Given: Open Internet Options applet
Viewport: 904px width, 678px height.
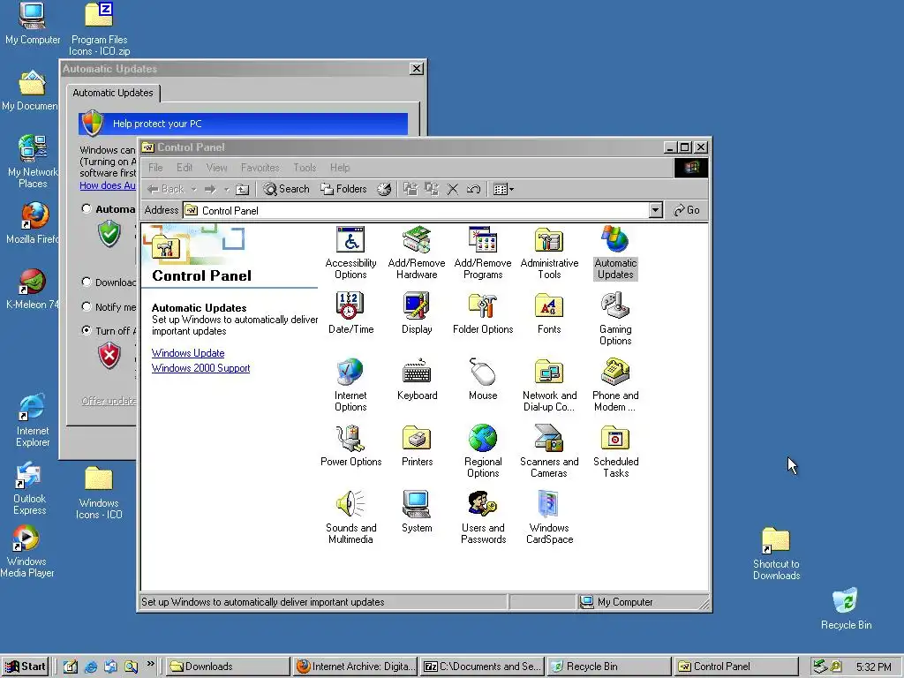Looking at the screenshot, I should pyautogui.click(x=350, y=385).
